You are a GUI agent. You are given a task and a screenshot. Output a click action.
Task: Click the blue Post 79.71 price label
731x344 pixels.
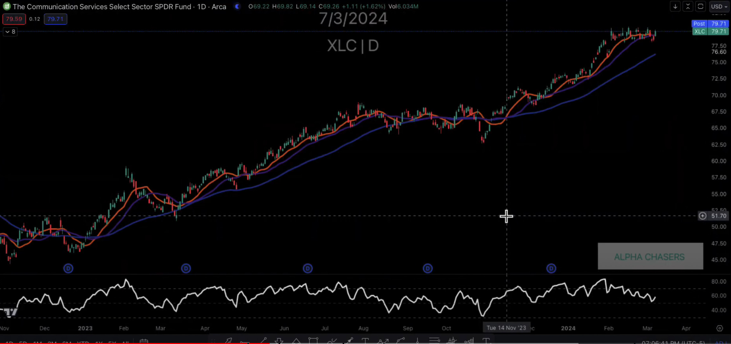click(x=710, y=24)
